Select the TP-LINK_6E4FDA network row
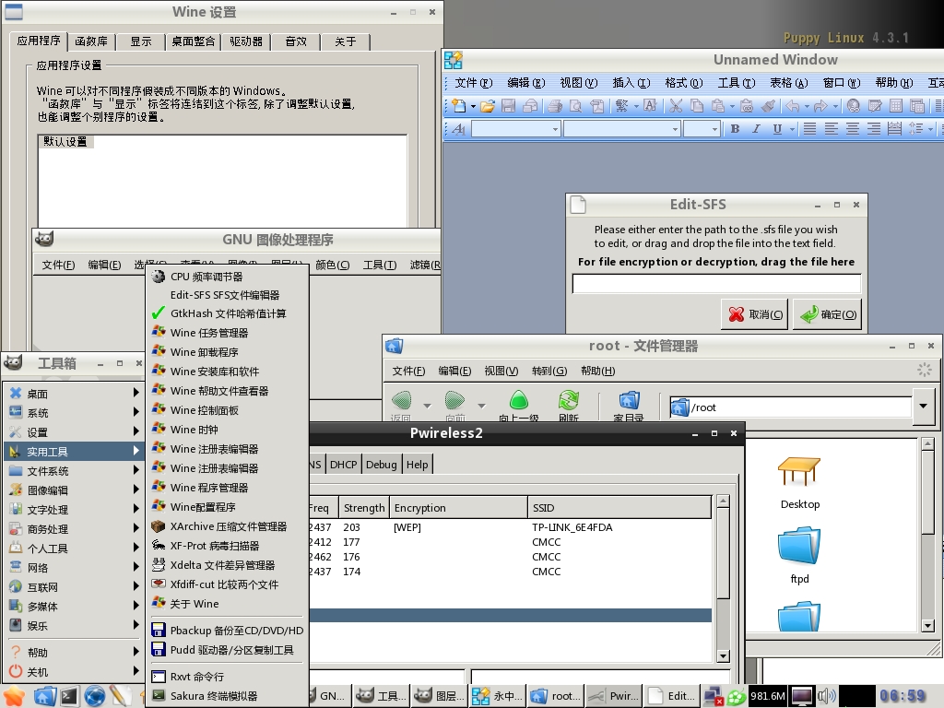Viewport: 944px width, 708px height. pos(510,526)
